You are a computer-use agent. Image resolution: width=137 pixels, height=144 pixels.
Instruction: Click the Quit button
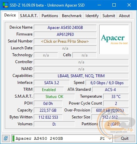(x=125, y=138)
